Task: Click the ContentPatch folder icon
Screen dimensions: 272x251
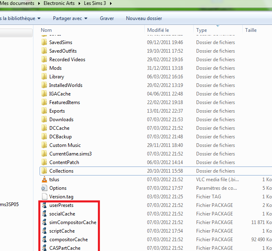Action: 44,162
